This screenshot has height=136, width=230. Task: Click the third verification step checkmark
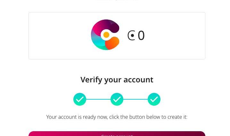point(154,99)
